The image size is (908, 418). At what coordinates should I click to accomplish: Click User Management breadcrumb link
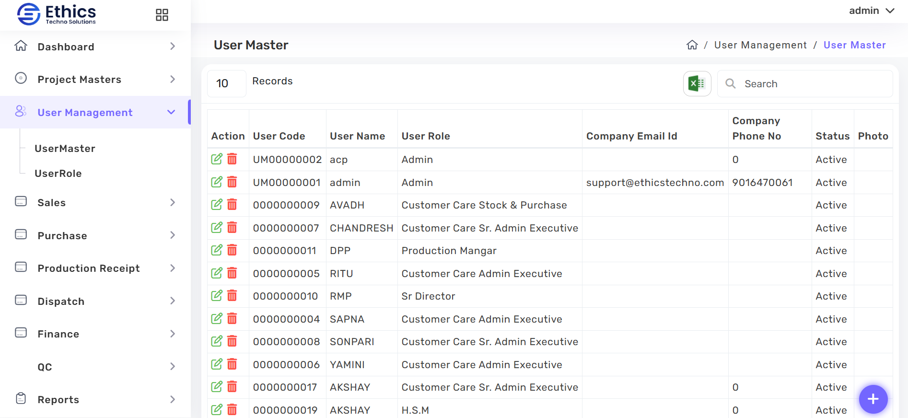click(760, 45)
